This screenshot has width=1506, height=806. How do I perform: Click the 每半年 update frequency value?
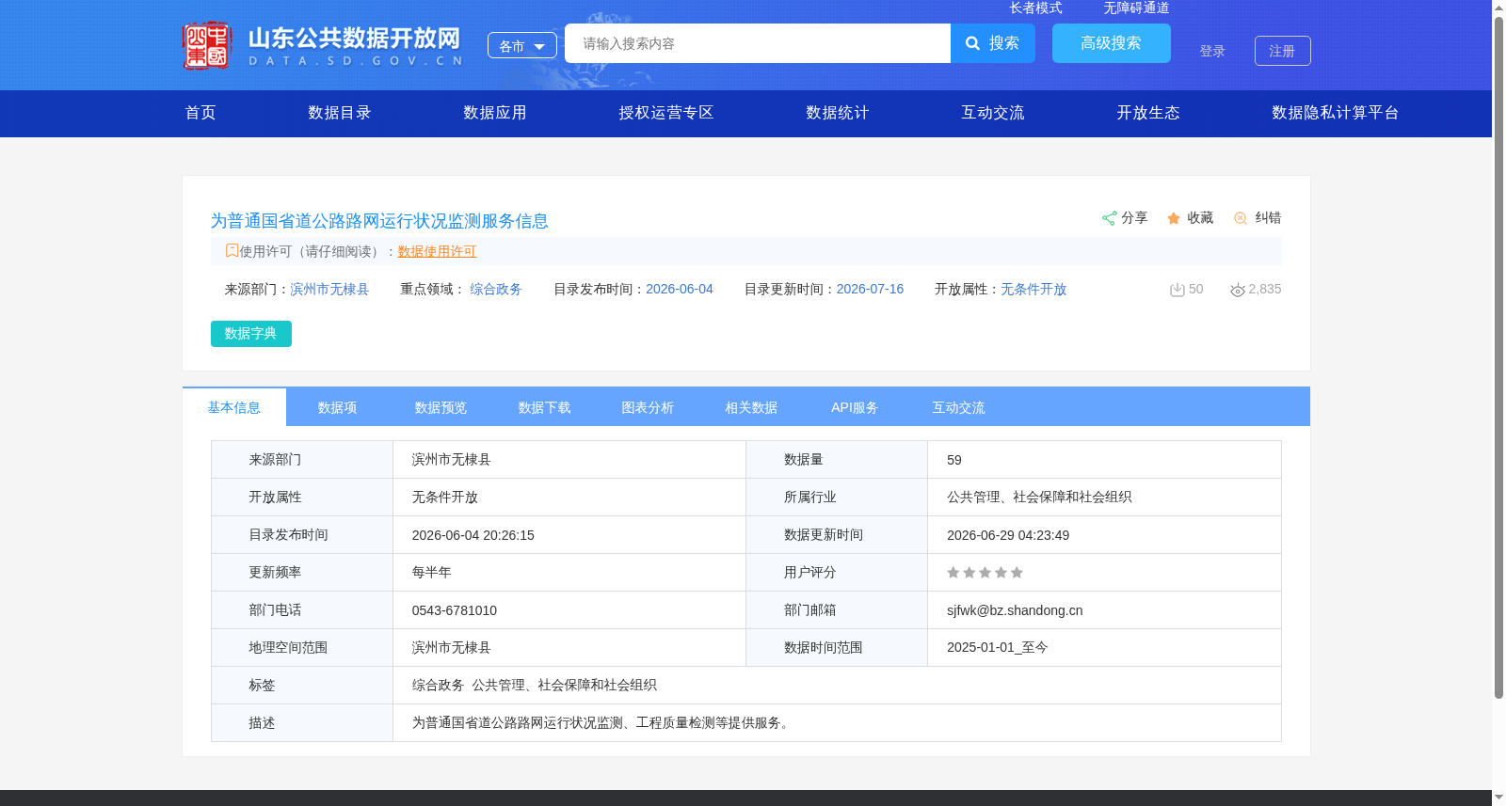[432, 573]
